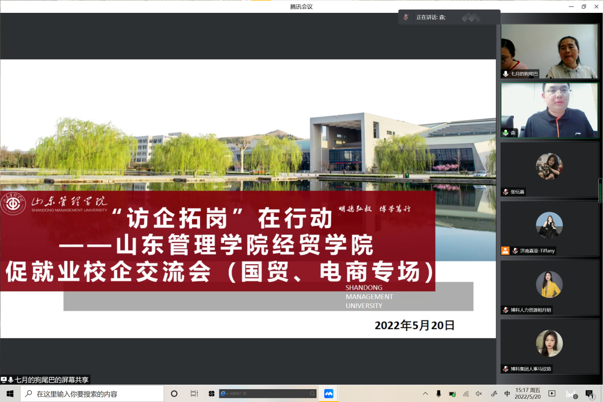Click the pen/link tray icon

click(x=494, y=394)
